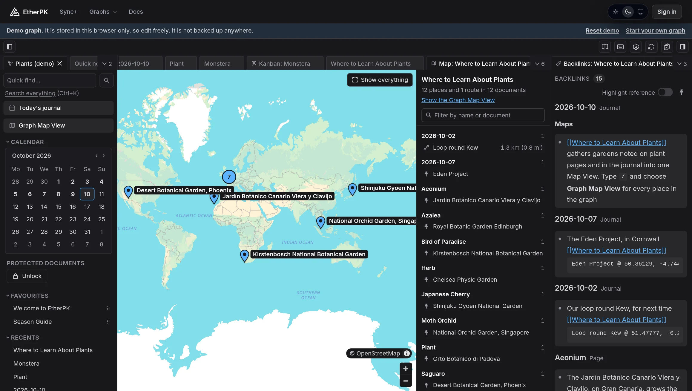Click the copy documents icon

(667, 47)
